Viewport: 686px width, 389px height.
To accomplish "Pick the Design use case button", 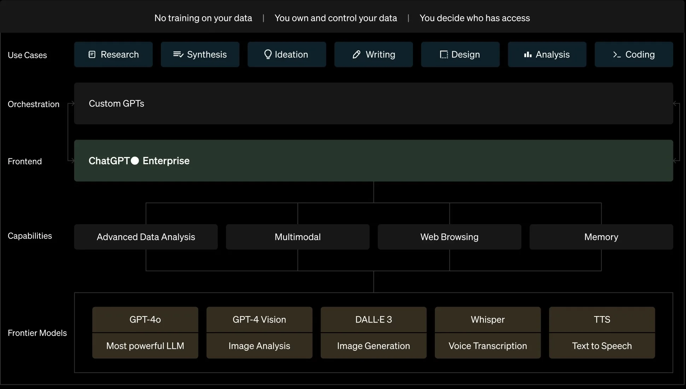I will pos(460,54).
